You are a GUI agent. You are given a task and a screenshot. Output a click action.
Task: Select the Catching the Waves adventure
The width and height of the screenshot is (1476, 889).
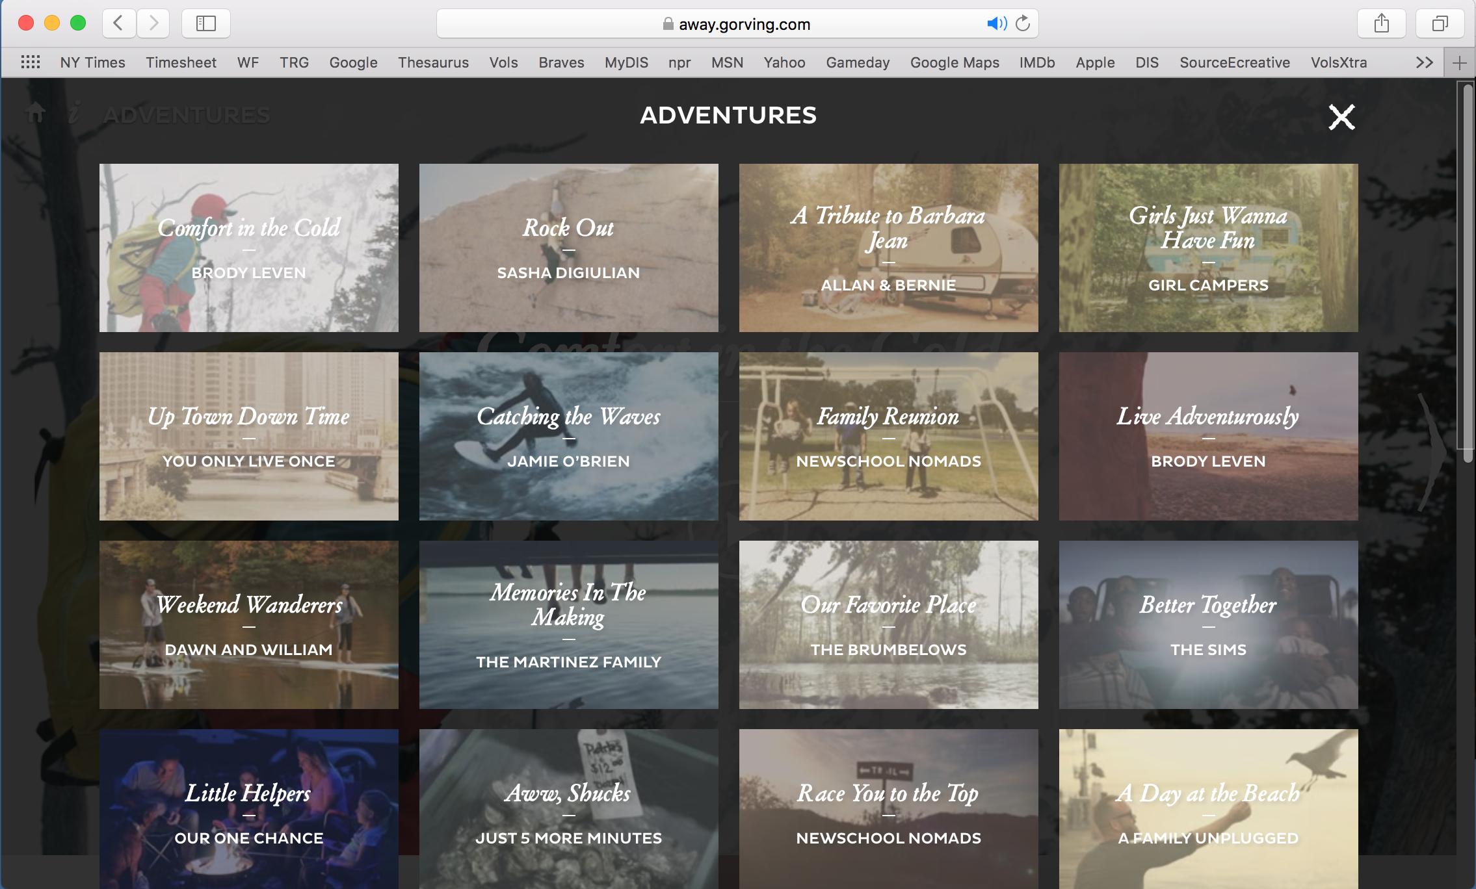tap(568, 436)
